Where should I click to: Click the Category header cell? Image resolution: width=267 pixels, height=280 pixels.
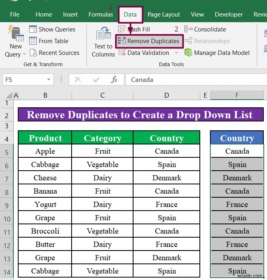102,138
